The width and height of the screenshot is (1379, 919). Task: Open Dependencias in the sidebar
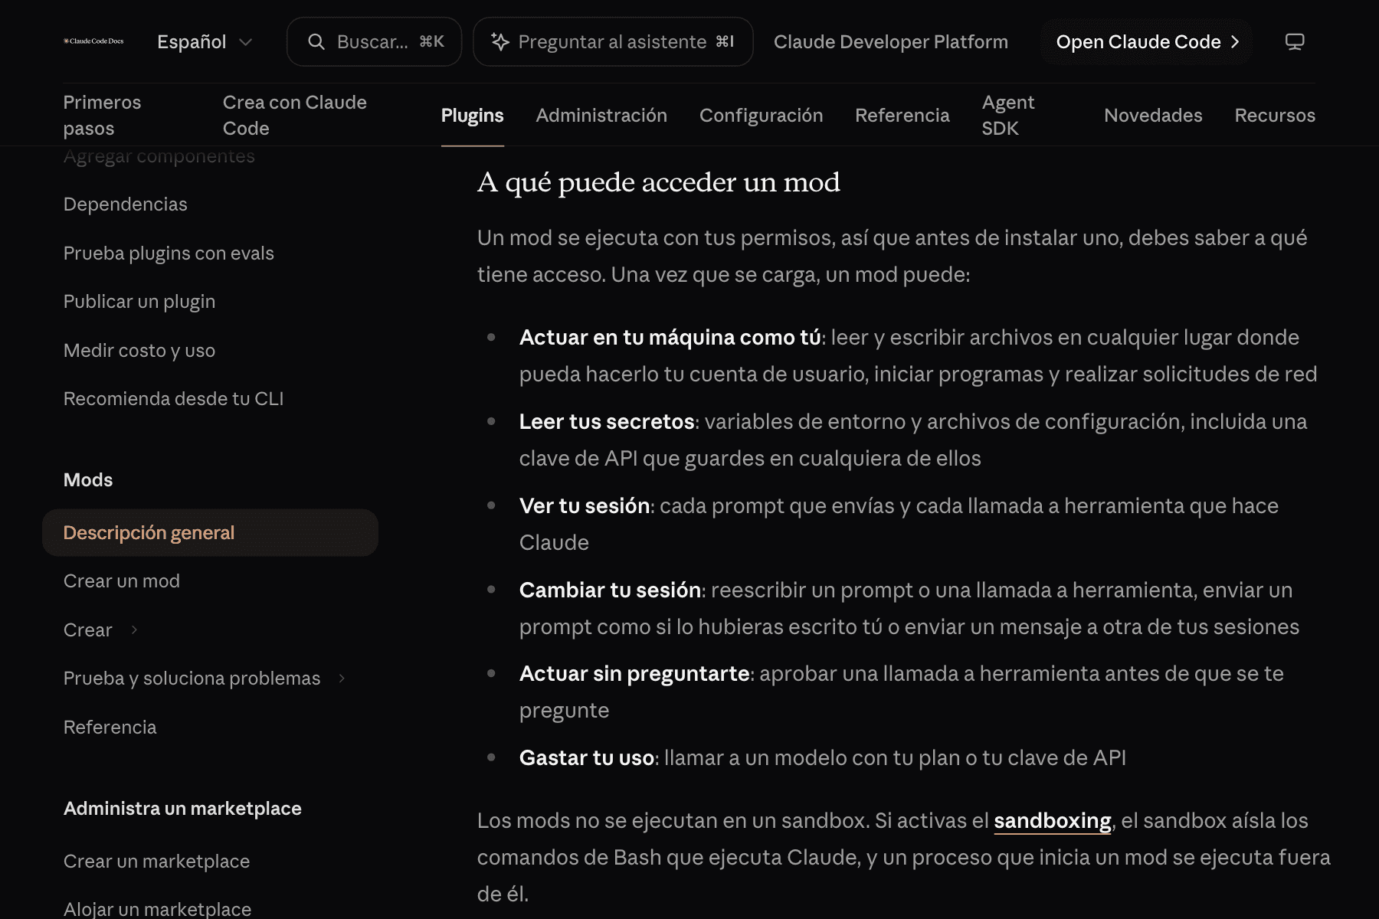pyautogui.click(x=126, y=204)
